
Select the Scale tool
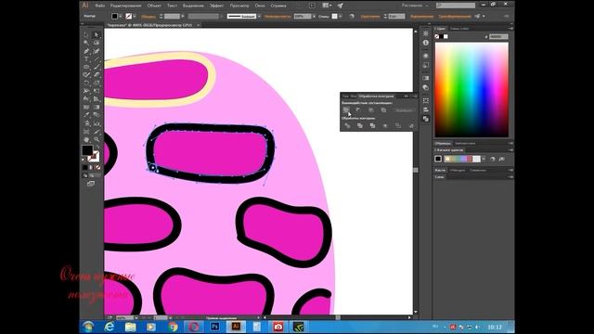tap(97, 83)
